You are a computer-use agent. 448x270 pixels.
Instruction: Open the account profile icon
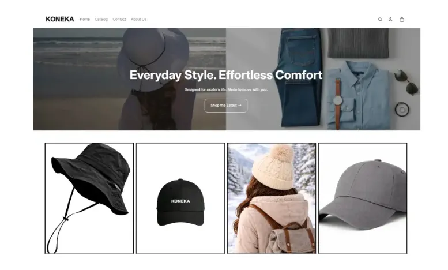390,20
